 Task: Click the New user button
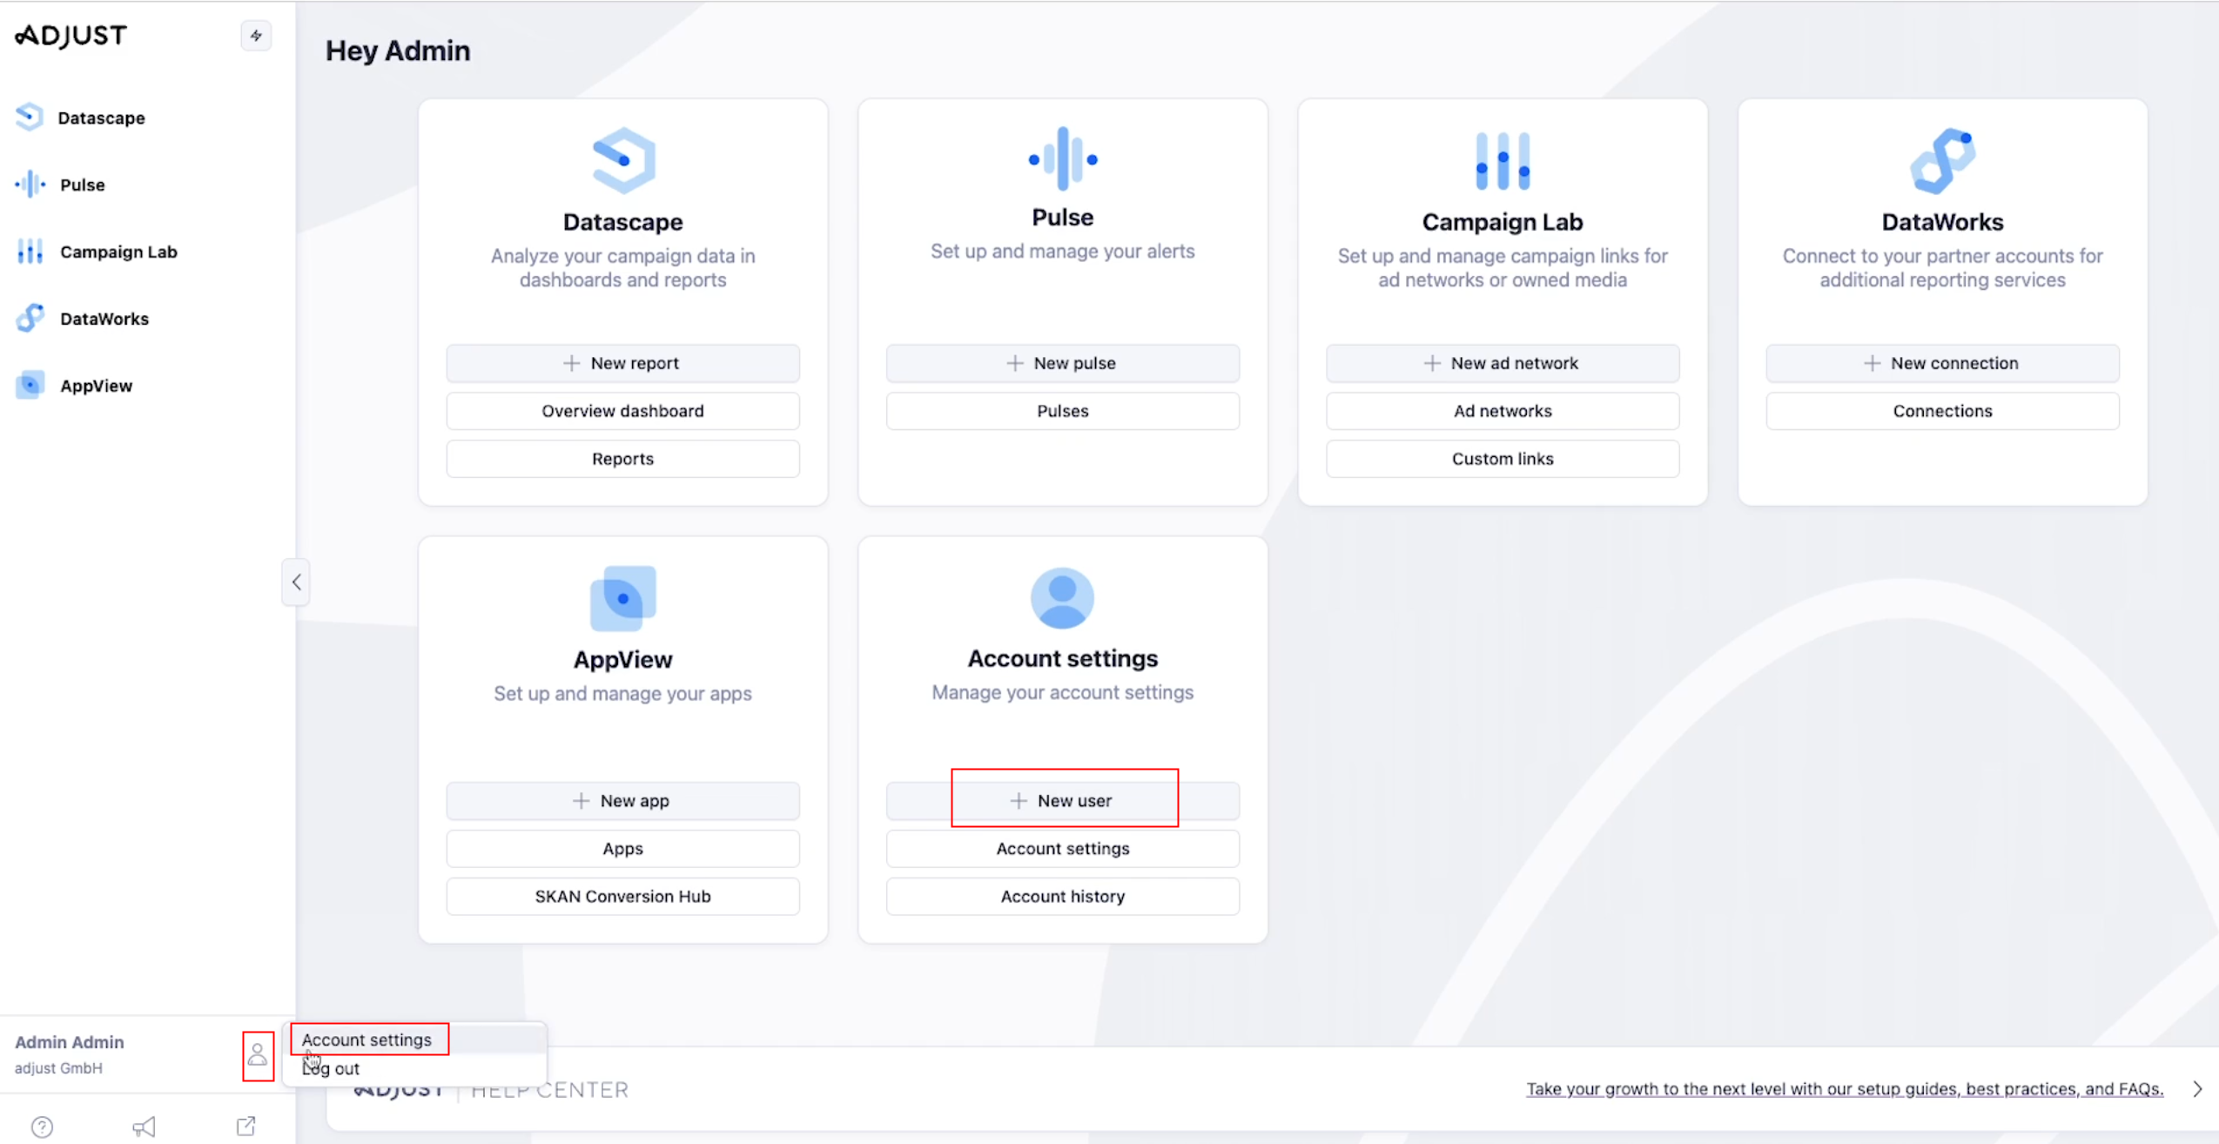(1062, 800)
